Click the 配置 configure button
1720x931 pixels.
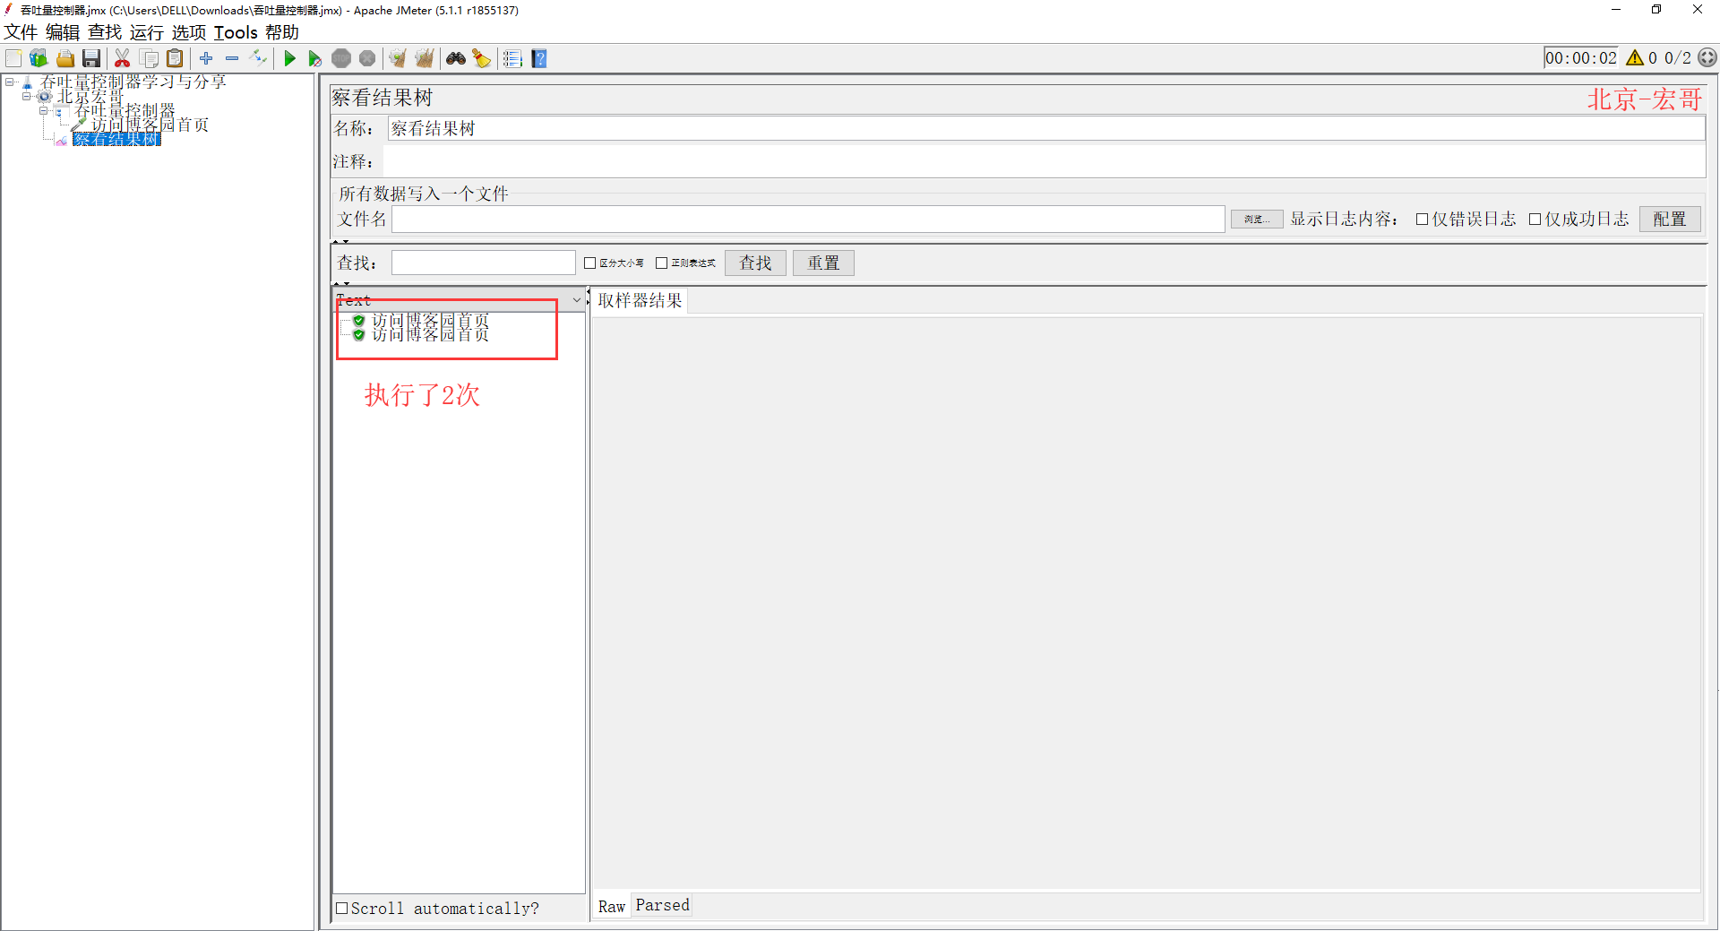coord(1670,219)
